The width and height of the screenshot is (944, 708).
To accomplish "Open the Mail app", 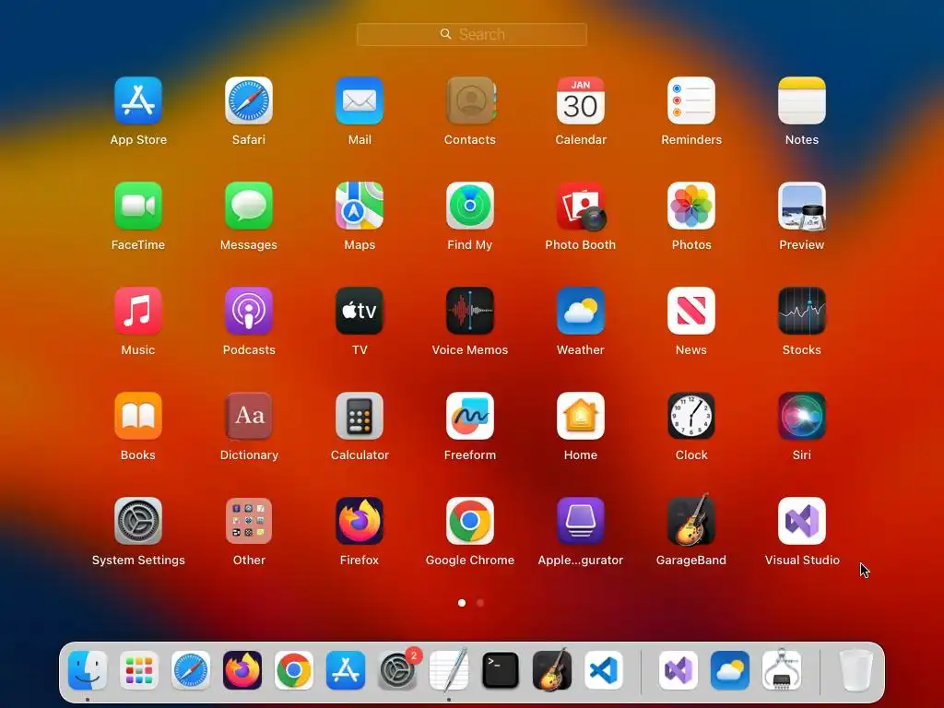I will 360,100.
